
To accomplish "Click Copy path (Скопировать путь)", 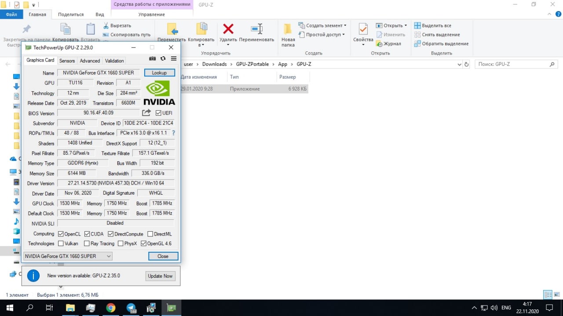I will 127,35.
